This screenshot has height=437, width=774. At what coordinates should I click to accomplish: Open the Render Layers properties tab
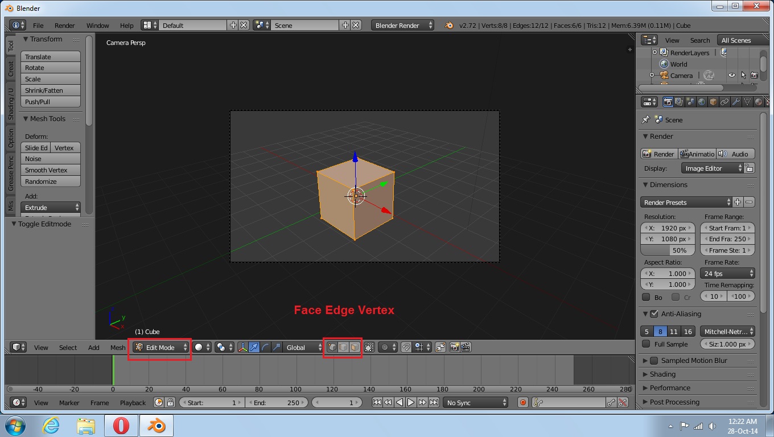(679, 102)
